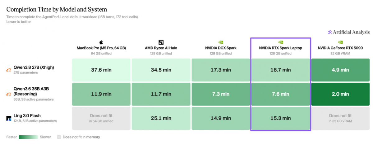
Task: Select the NVIDIA RTX Spark Laptop column header
Action: tap(280, 48)
